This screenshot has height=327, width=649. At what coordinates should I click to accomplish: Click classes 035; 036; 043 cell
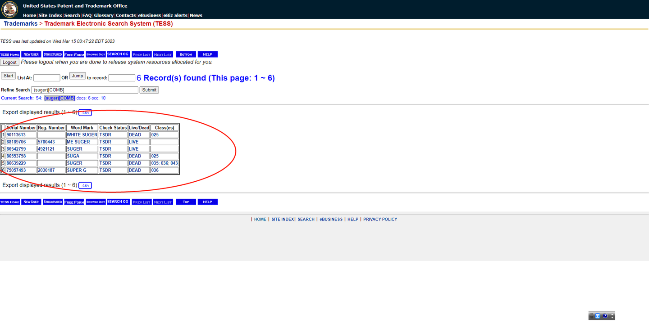point(165,163)
